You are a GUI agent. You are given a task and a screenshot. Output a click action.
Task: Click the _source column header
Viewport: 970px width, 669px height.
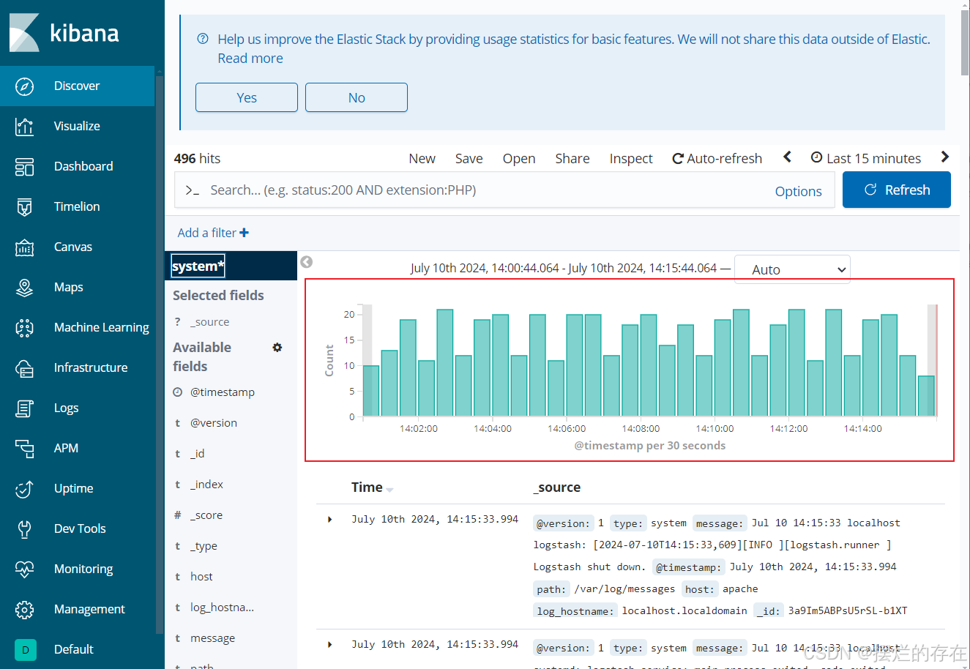pyautogui.click(x=557, y=487)
